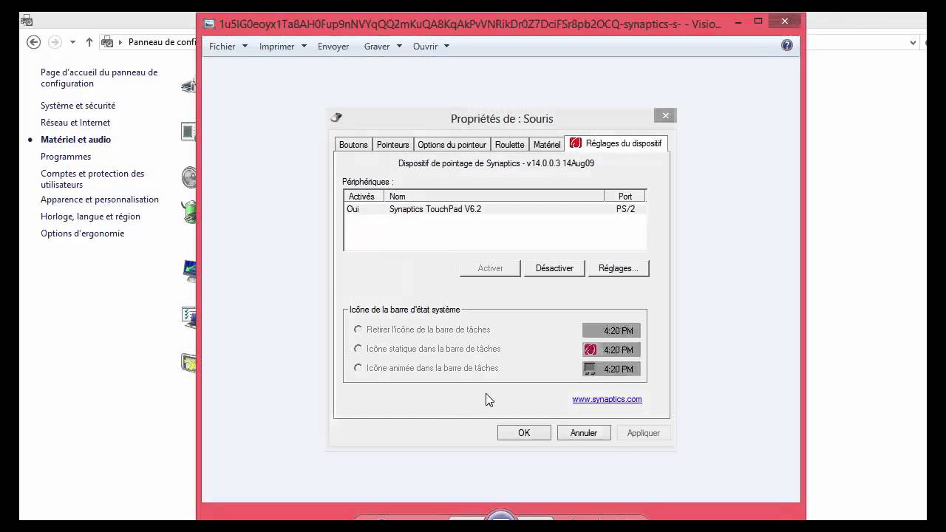
Task: Switch to the Pointeurs tab
Action: coord(392,145)
